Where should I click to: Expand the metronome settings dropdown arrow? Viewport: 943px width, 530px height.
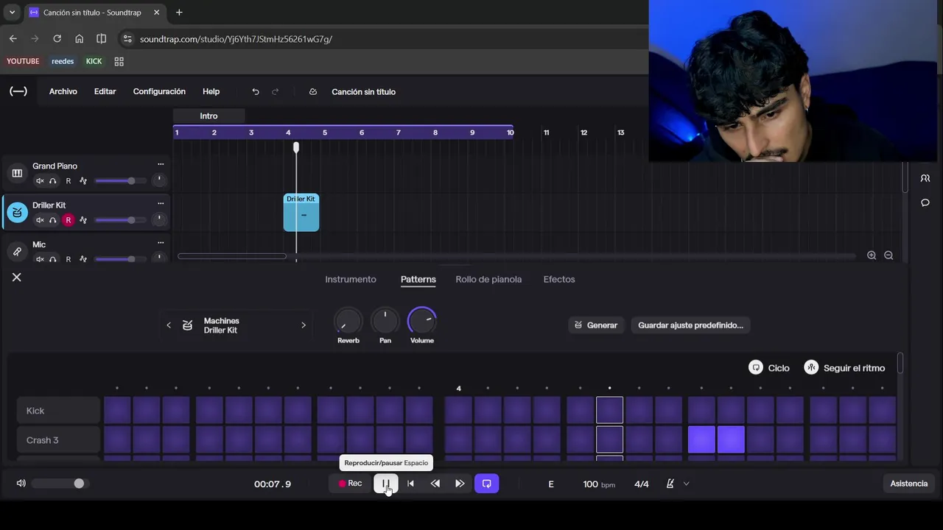click(687, 484)
